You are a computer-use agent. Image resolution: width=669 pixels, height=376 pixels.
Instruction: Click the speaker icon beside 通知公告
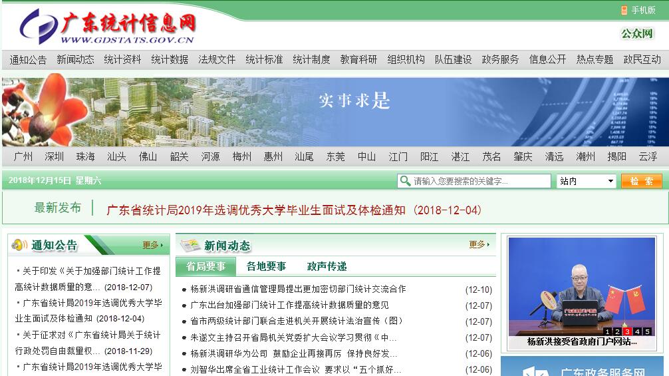click(19, 245)
